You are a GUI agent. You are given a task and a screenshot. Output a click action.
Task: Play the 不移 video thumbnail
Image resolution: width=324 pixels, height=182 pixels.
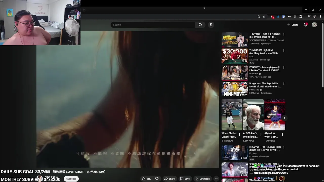pyautogui.click(x=235, y=153)
